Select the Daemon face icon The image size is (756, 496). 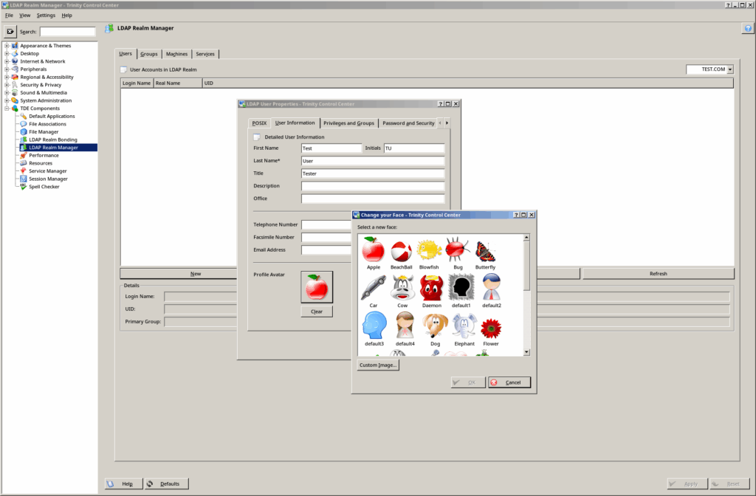tap(430, 286)
